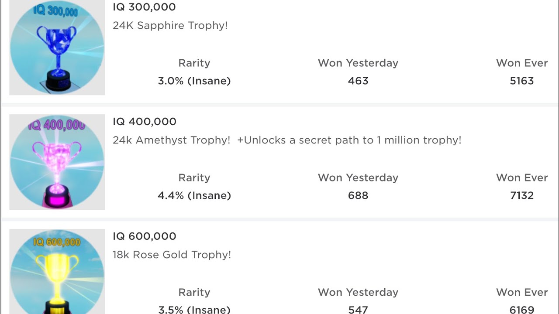This screenshot has width=559, height=314.
Task: Open the IQ 300,000 badge title
Action: click(144, 7)
